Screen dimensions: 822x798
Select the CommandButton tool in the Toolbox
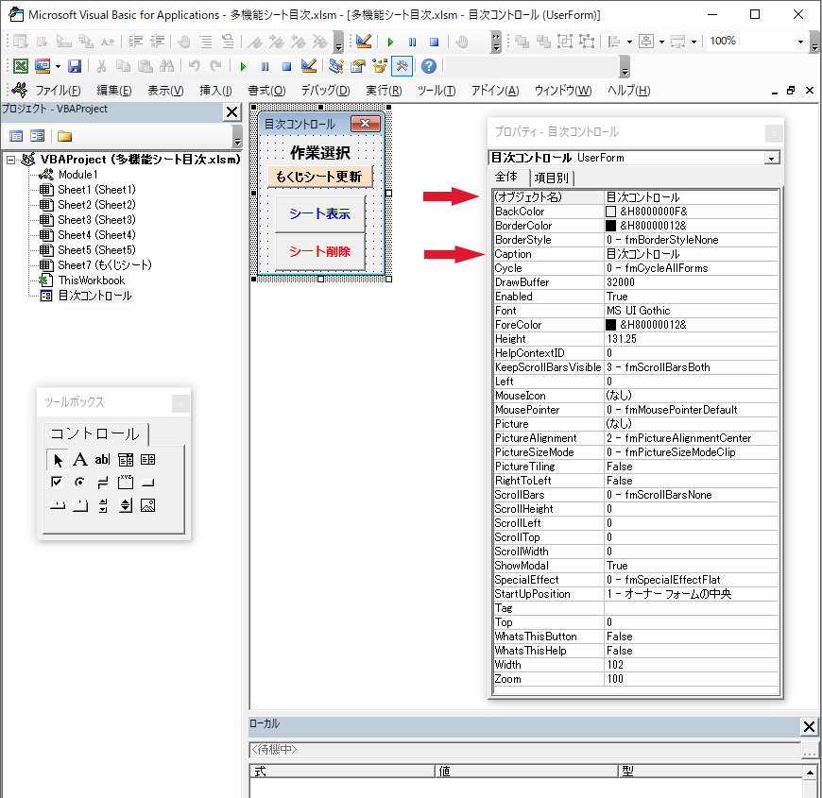pos(147,482)
